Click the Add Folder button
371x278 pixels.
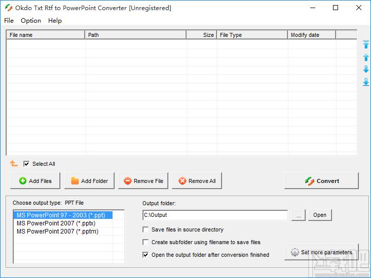(x=89, y=181)
